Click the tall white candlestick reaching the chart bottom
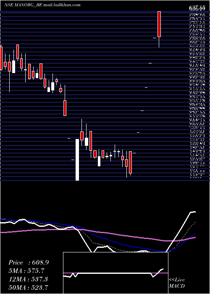This screenshot has height=294, width=210. [77, 160]
